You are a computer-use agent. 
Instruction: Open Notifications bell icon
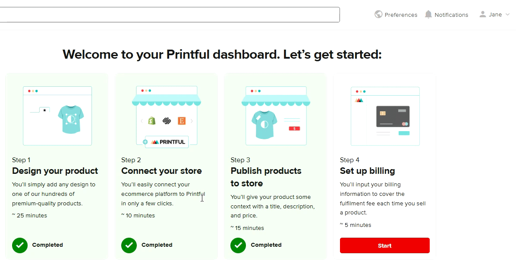click(x=428, y=15)
